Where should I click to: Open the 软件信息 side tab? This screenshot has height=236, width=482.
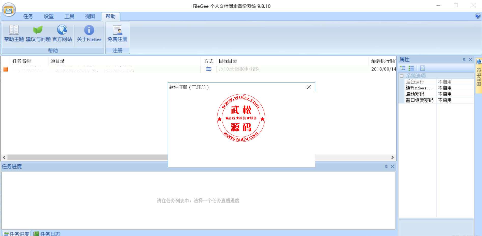click(479, 76)
